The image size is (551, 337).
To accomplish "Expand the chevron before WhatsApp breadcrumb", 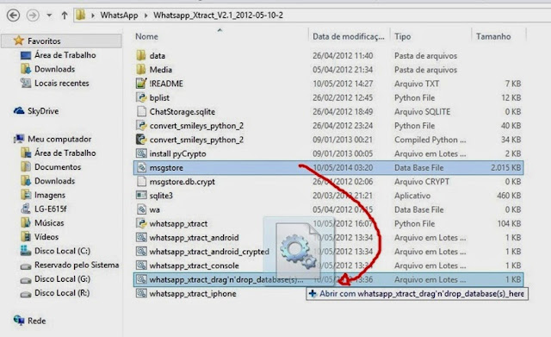I will (x=93, y=16).
